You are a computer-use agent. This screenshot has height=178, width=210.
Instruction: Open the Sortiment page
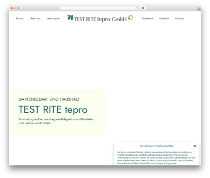(x=147, y=19)
